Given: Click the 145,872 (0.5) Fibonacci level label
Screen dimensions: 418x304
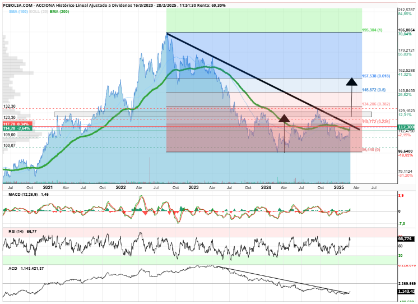Looking at the screenshot, I should coord(374,90).
